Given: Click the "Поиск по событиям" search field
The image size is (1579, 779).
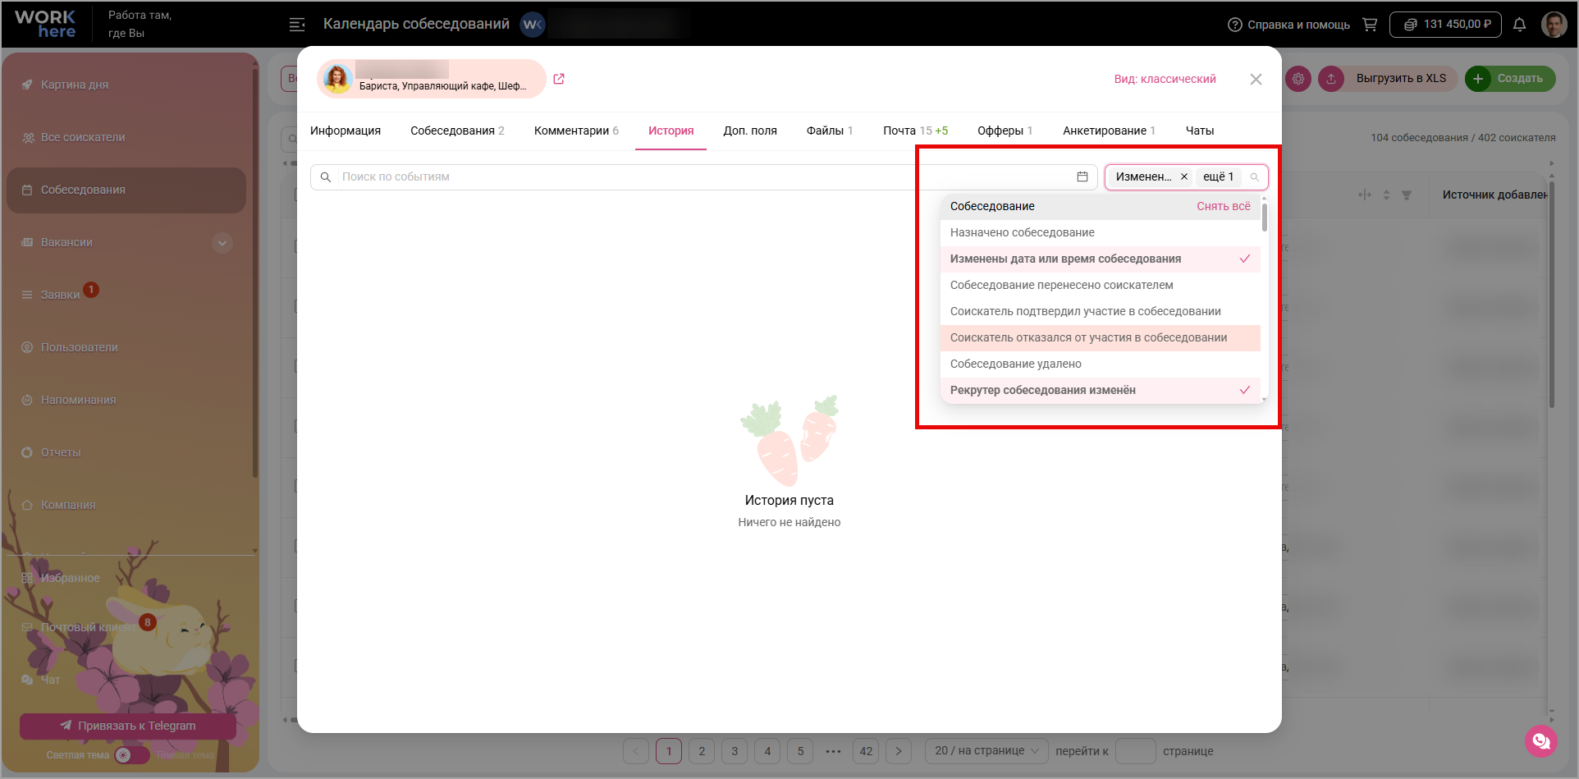Looking at the screenshot, I should click(x=703, y=176).
